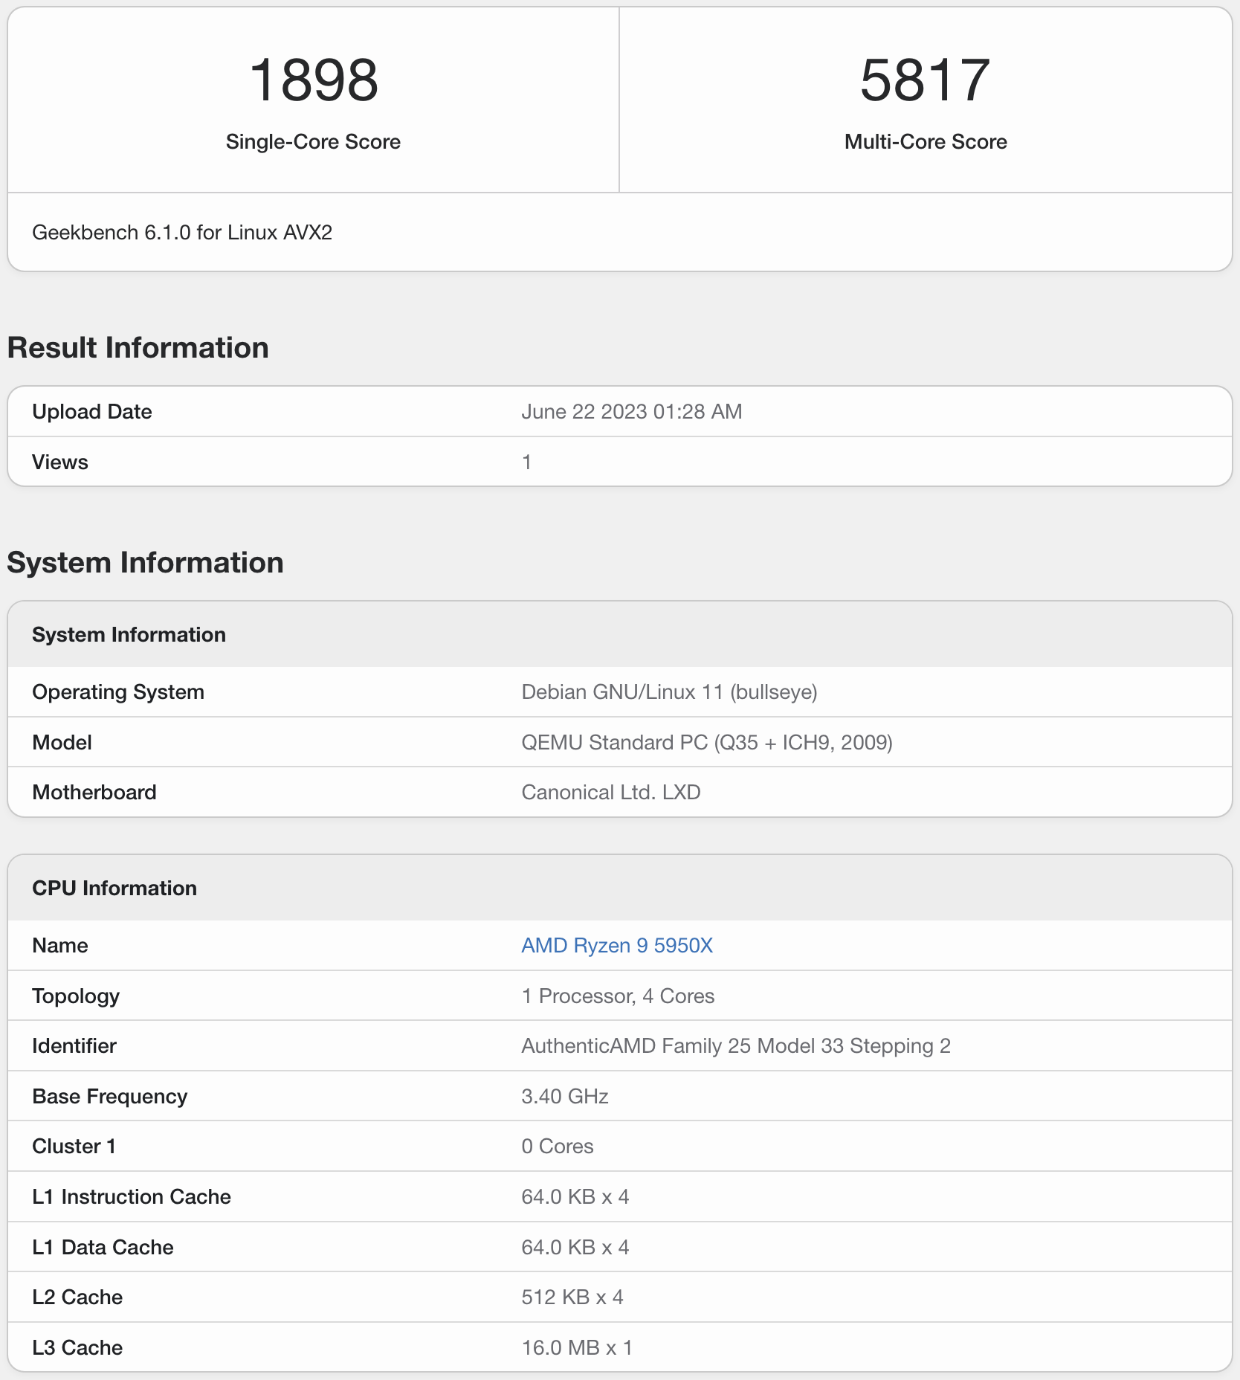Image resolution: width=1240 pixels, height=1380 pixels.
Task: Select 1 Processor, 4 Cores value
Action: pyautogui.click(x=618, y=996)
